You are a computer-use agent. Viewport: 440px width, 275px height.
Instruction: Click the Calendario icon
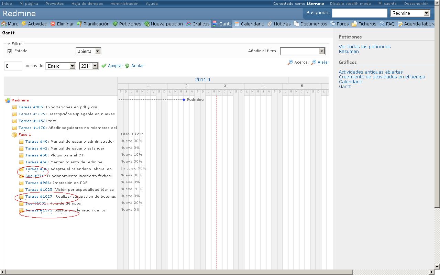click(237, 24)
